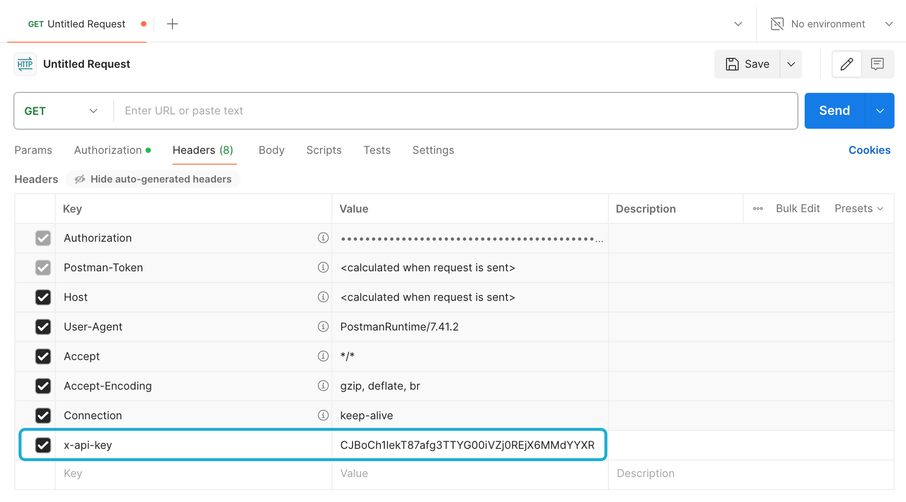Click info icon for Accept-Encoding header
Screen dimensions: 906x502
tap(323, 386)
